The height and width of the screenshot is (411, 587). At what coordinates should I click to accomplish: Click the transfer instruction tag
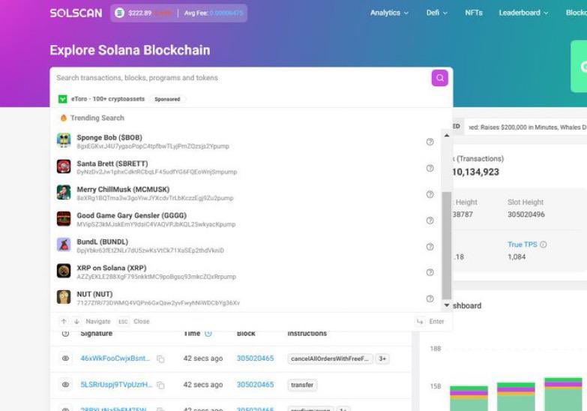coord(302,385)
